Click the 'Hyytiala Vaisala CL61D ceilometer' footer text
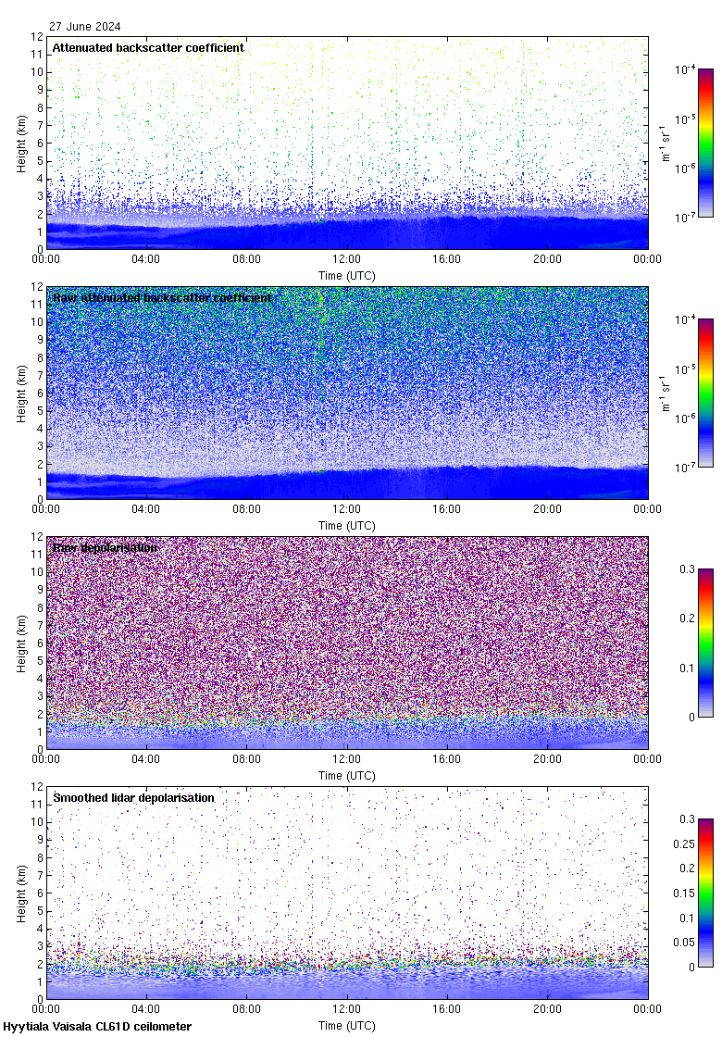This screenshot has height=1037, width=722. pyautogui.click(x=97, y=1027)
